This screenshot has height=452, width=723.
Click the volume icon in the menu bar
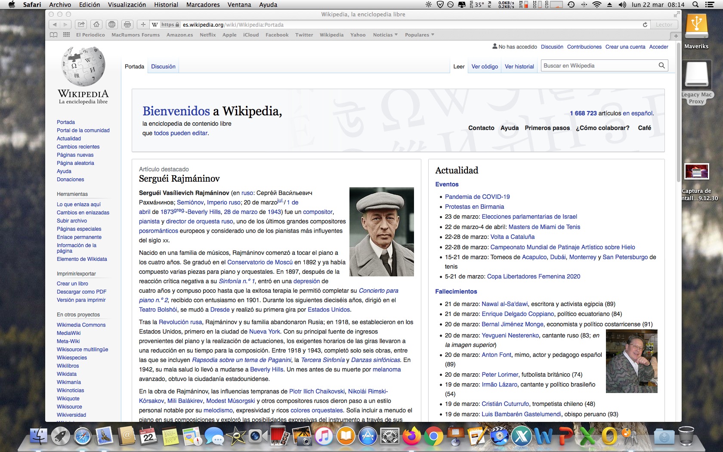(622, 5)
